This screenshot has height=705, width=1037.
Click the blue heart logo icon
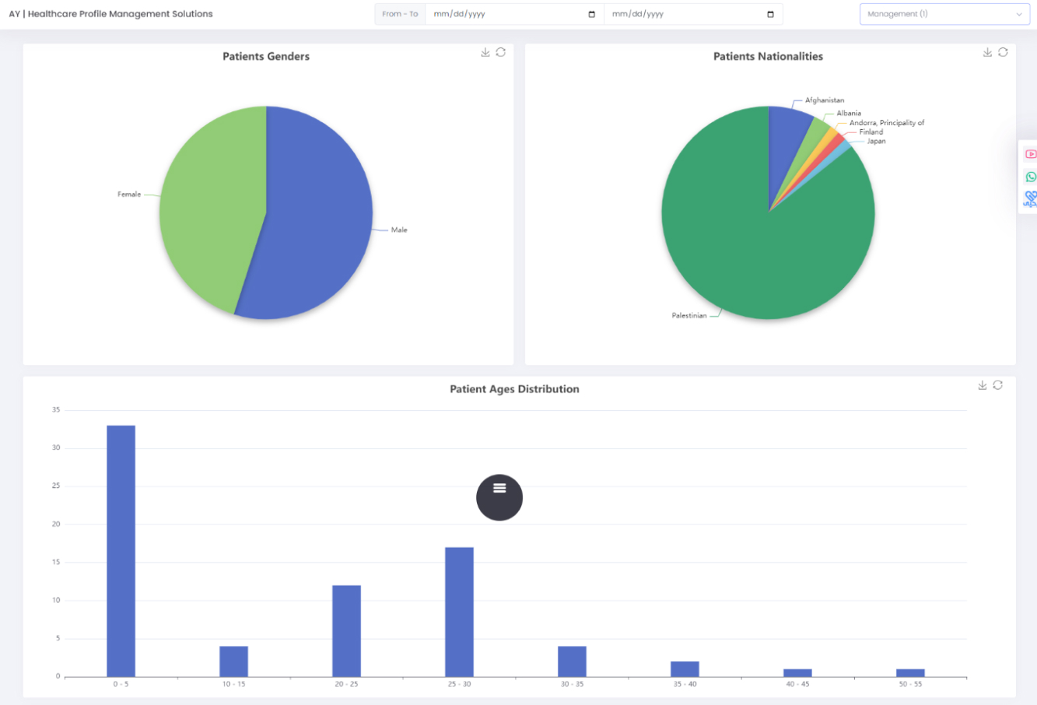tap(1030, 199)
